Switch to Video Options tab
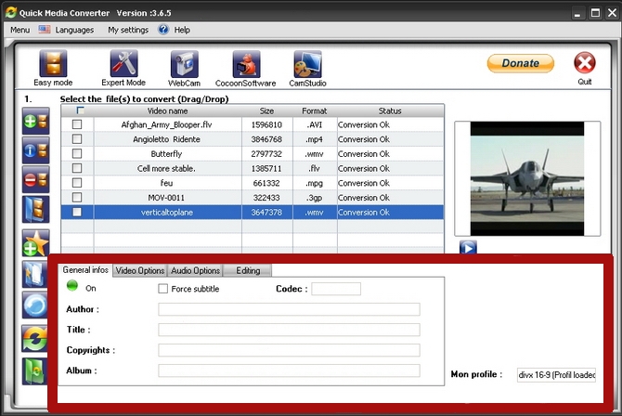Screen dimensions: 622x416 coord(140,271)
